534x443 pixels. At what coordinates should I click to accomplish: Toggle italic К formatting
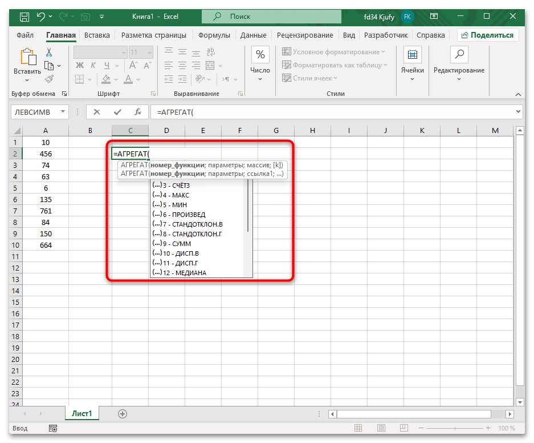93,66
